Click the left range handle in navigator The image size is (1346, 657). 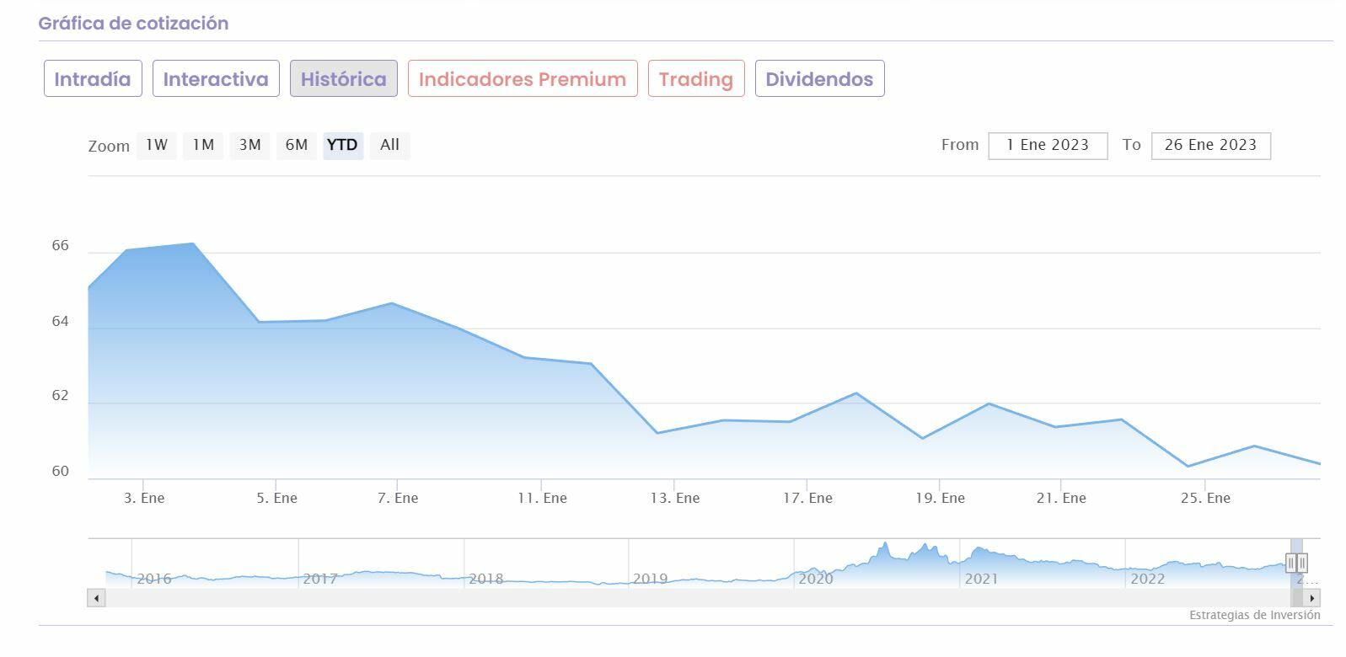[x=1290, y=563]
